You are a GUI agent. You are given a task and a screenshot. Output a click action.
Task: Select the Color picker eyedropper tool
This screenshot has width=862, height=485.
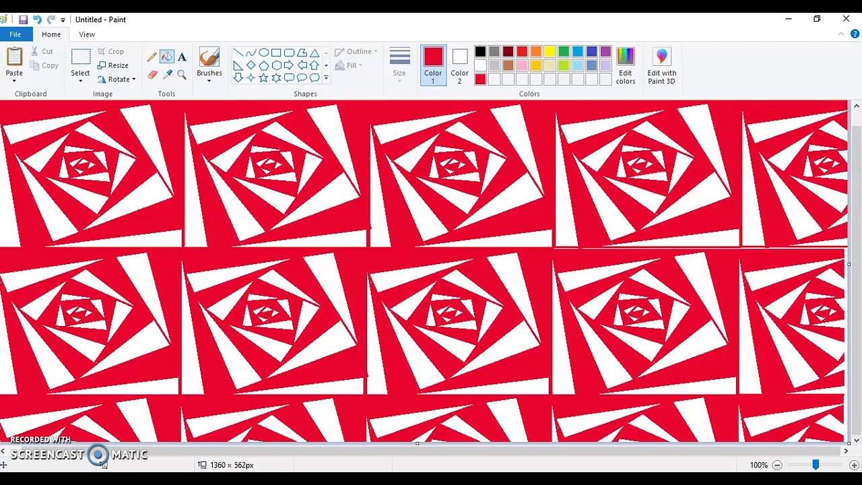[167, 74]
